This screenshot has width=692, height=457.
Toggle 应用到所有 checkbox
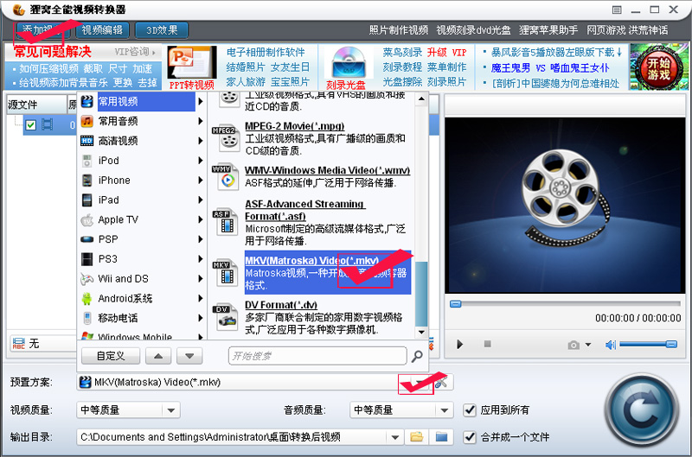[x=470, y=410]
